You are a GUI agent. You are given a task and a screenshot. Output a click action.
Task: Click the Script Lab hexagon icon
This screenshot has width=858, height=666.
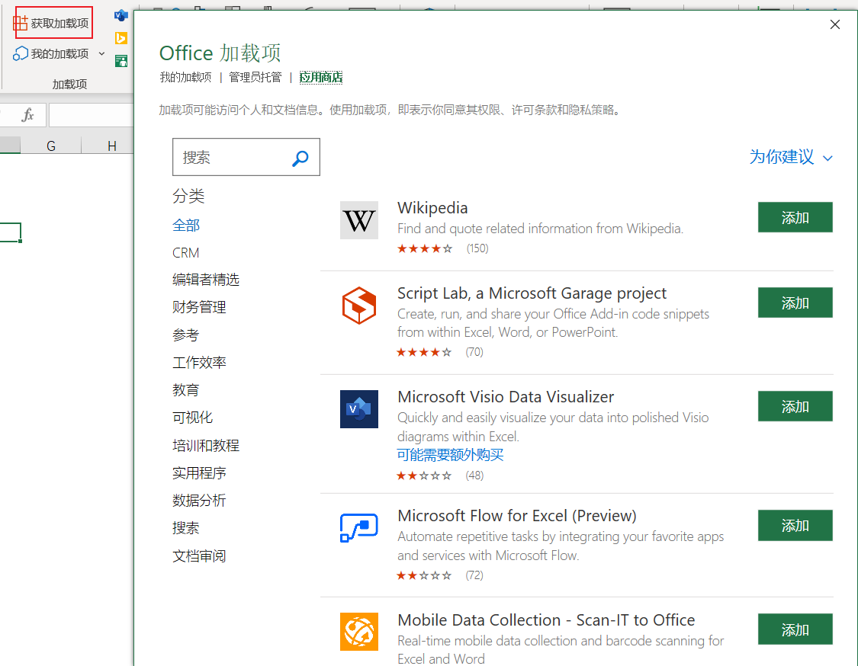[359, 306]
